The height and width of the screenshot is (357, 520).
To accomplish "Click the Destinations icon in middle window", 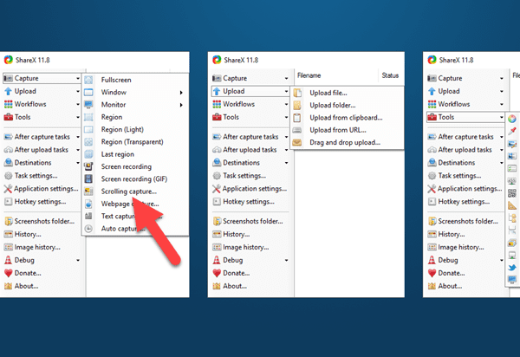I will [217, 163].
